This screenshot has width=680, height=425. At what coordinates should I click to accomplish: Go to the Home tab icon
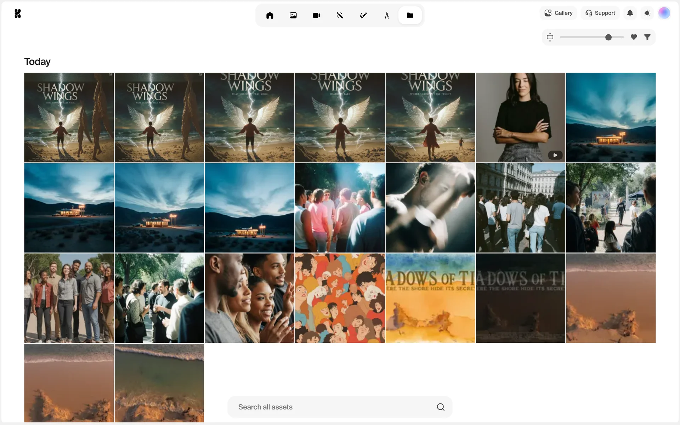(270, 15)
